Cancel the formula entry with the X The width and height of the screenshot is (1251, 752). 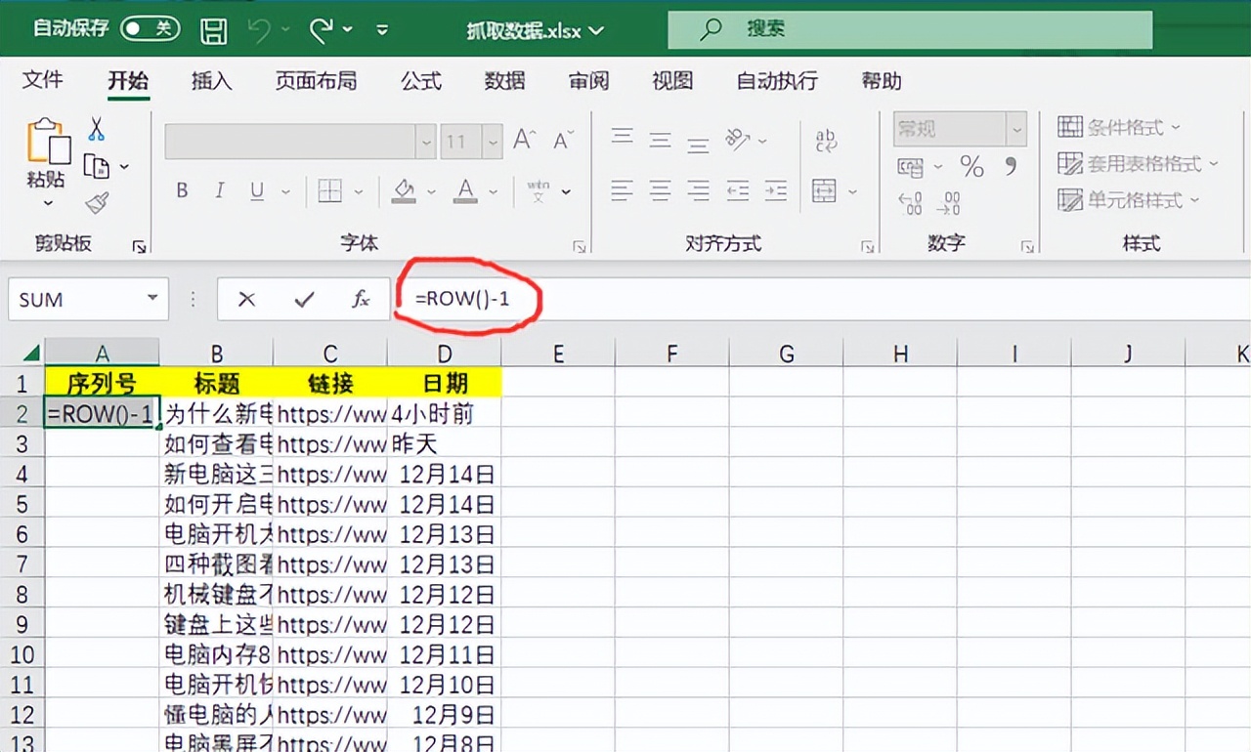246,300
